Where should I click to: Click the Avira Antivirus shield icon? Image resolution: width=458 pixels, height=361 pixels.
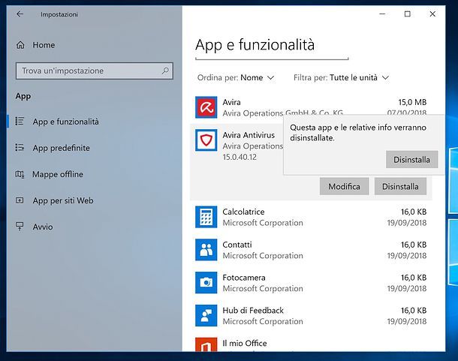tap(206, 140)
